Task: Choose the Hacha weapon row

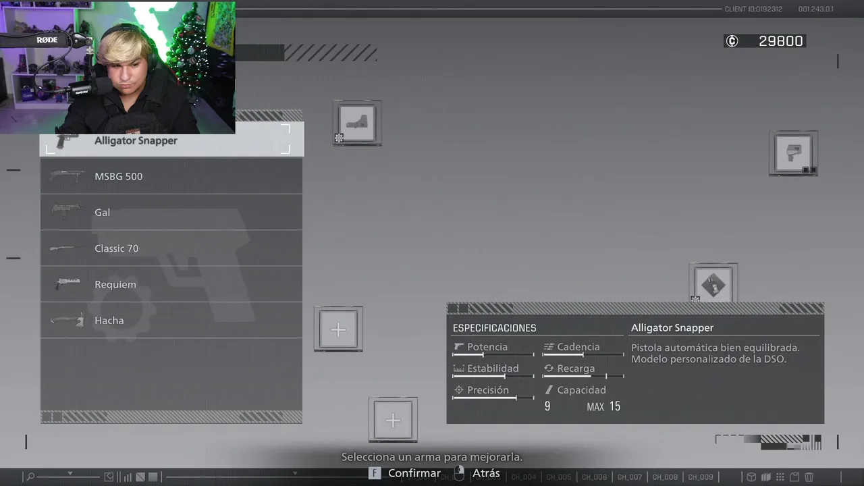Action: coord(171,320)
